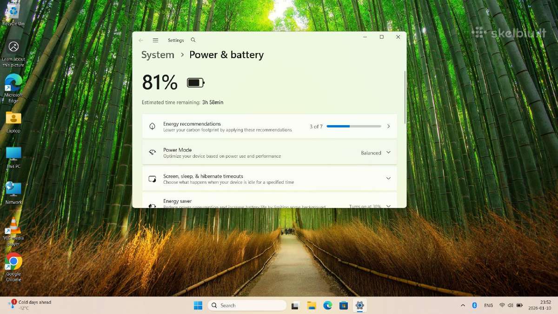Open Microsoft Store from the taskbar
Viewport: 558px width, 314px height.
(x=344, y=306)
